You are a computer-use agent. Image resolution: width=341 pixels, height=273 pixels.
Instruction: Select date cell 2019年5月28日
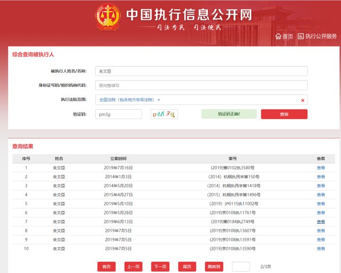pos(118,213)
